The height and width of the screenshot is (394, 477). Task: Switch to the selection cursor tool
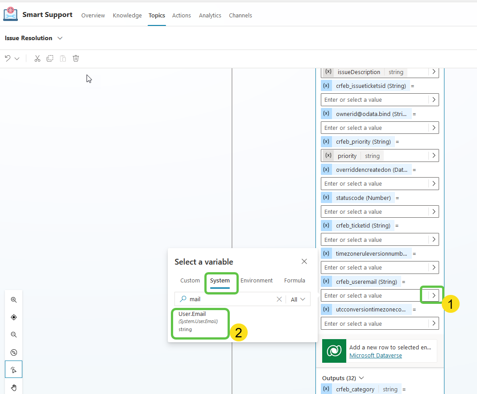click(x=13, y=369)
